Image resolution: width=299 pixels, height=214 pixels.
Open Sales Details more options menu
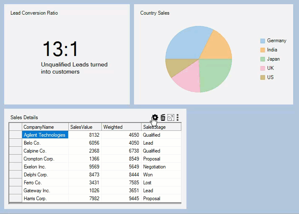pyautogui.click(x=178, y=117)
